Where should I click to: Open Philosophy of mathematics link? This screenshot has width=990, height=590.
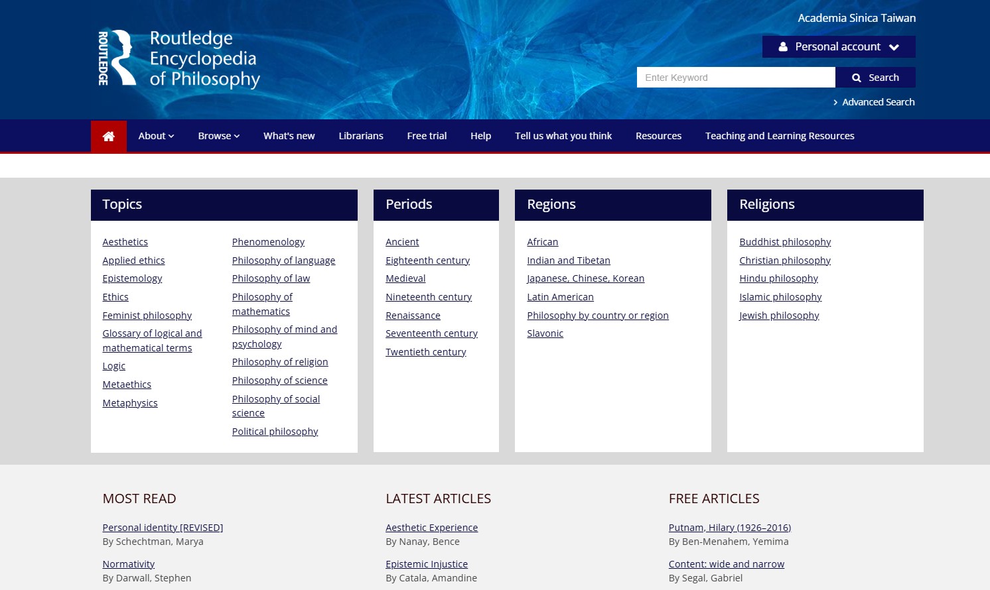tap(262, 304)
